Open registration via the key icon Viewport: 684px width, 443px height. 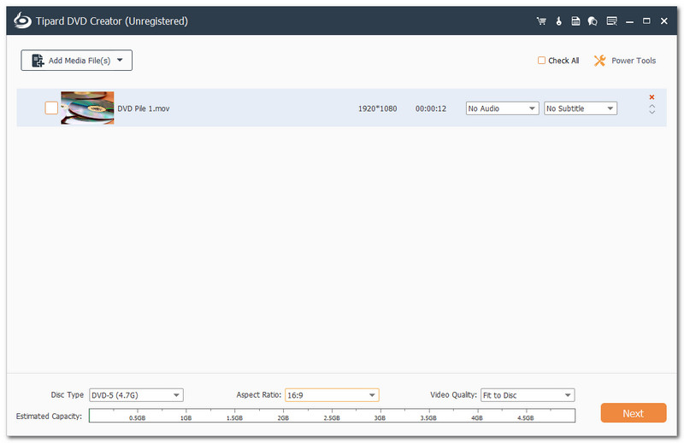tap(558, 20)
